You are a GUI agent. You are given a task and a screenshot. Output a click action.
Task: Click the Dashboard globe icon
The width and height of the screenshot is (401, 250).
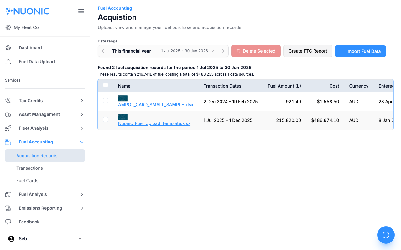[x=8, y=48]
